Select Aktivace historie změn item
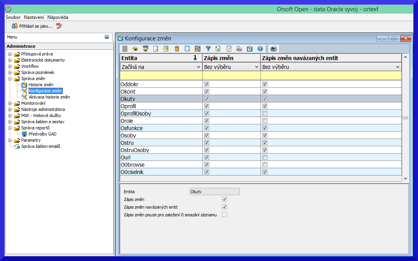 [49, 97]
